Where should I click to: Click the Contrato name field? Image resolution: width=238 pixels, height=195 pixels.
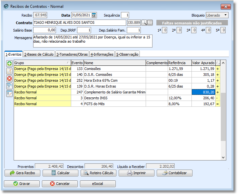tap(80, 23)
